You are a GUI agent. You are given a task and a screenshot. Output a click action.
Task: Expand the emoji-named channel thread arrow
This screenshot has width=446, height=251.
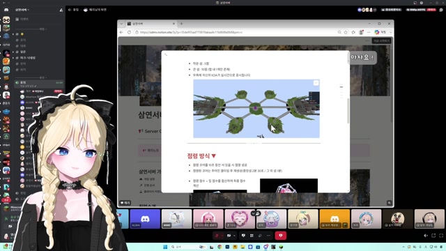coord(13,34)
